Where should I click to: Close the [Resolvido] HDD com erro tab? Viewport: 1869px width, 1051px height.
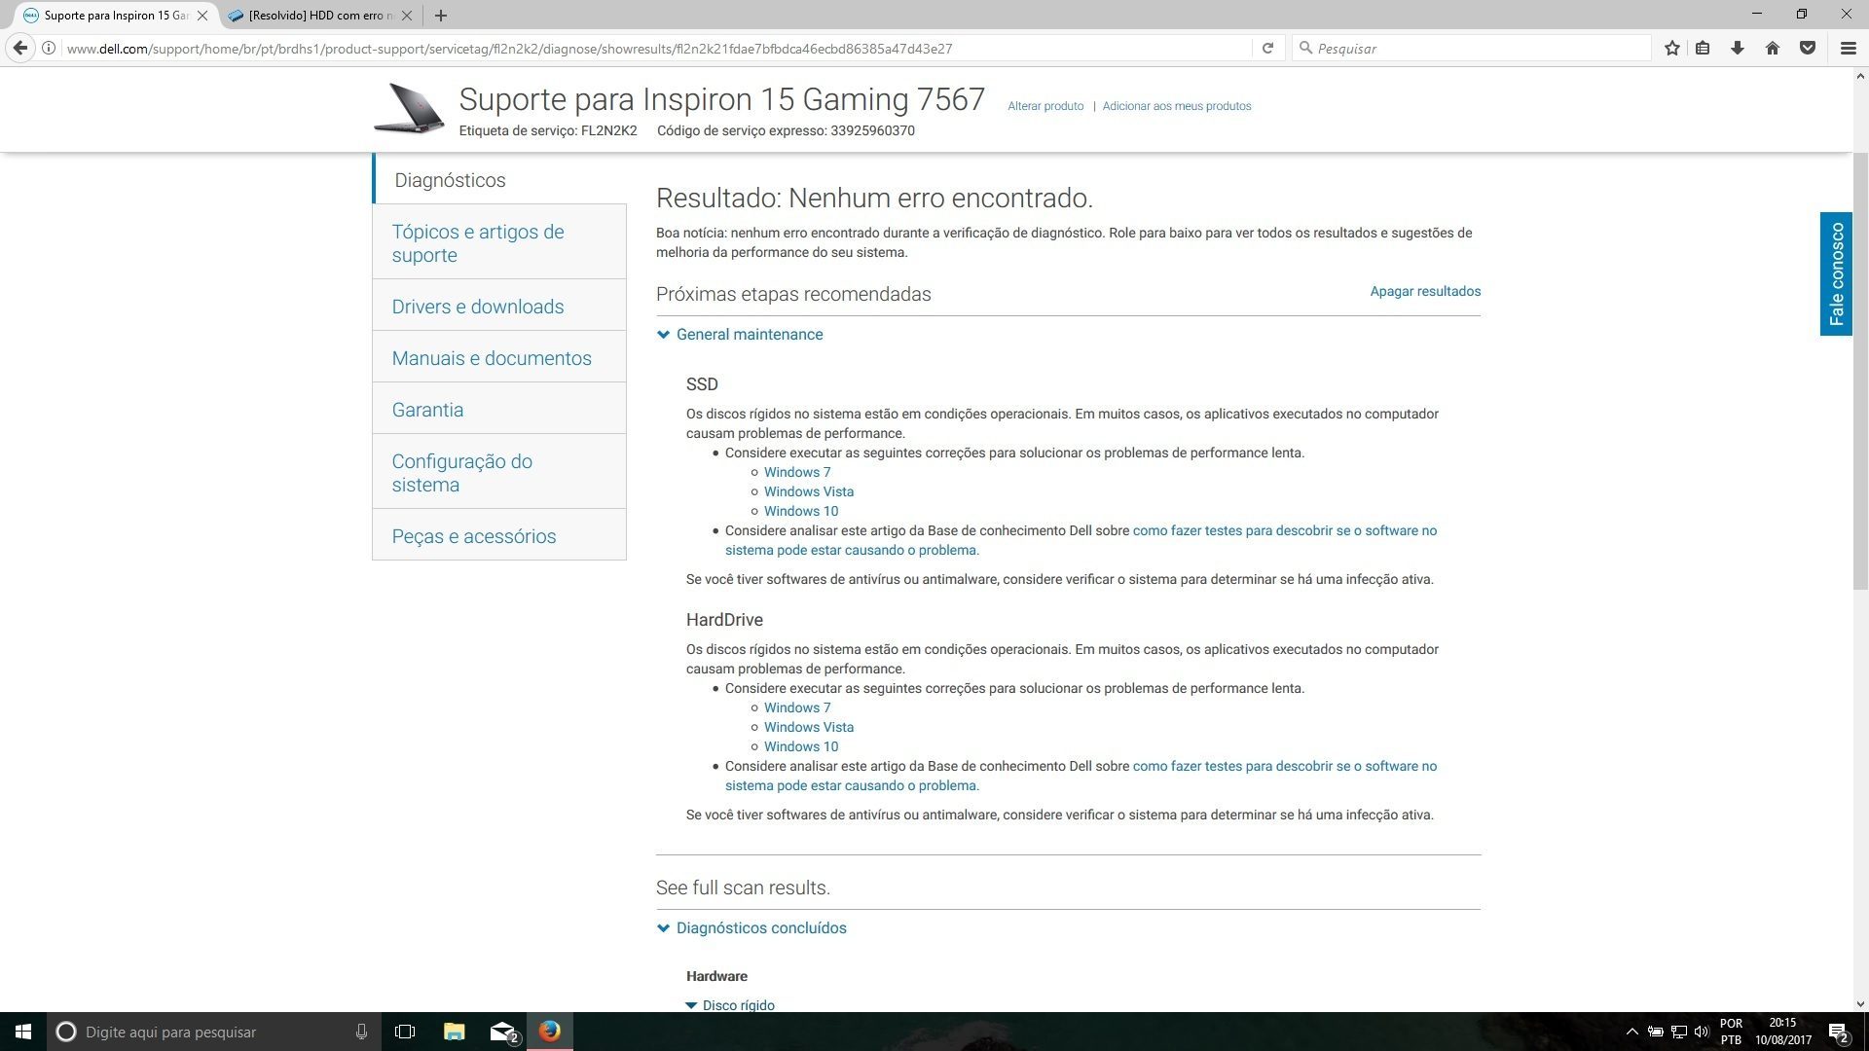click(x=407, y=16)
